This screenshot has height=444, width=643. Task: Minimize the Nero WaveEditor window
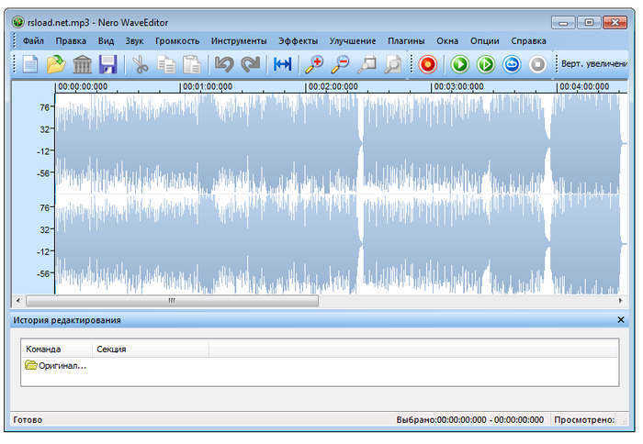pos(563,23)
